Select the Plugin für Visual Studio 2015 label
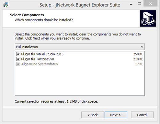The image size is (160, 124). click(x=42, y=54)
